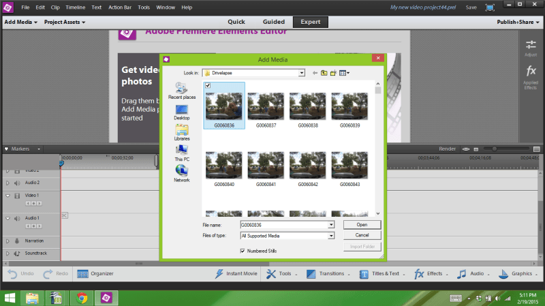The height and width of the screenshot is (306, 545).
Task: Open Chrome from the taskbar
Action: click(82, 298)
